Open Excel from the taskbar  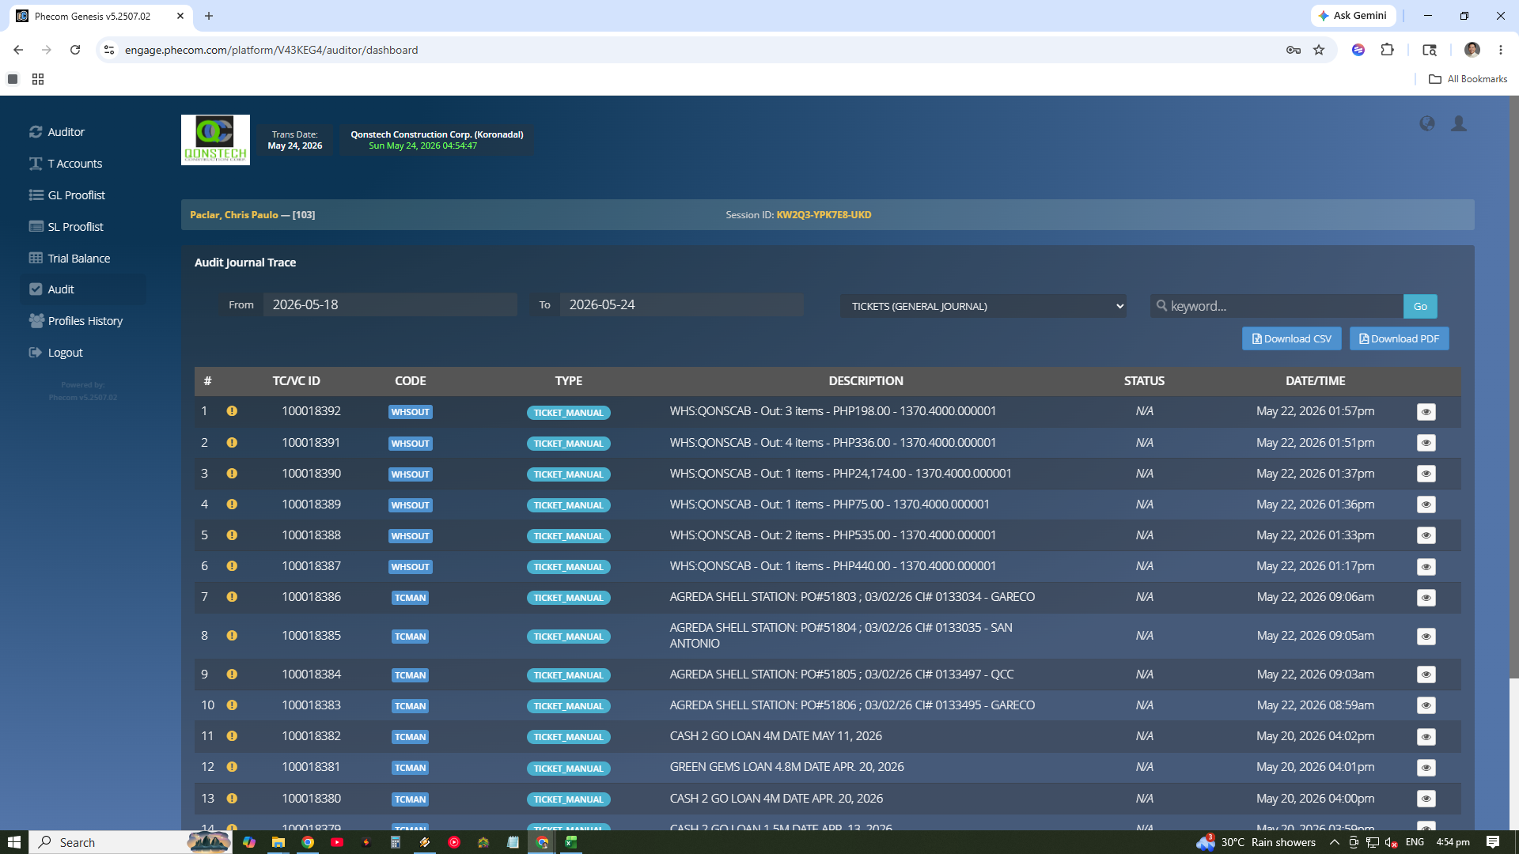[x=570, y=842]
